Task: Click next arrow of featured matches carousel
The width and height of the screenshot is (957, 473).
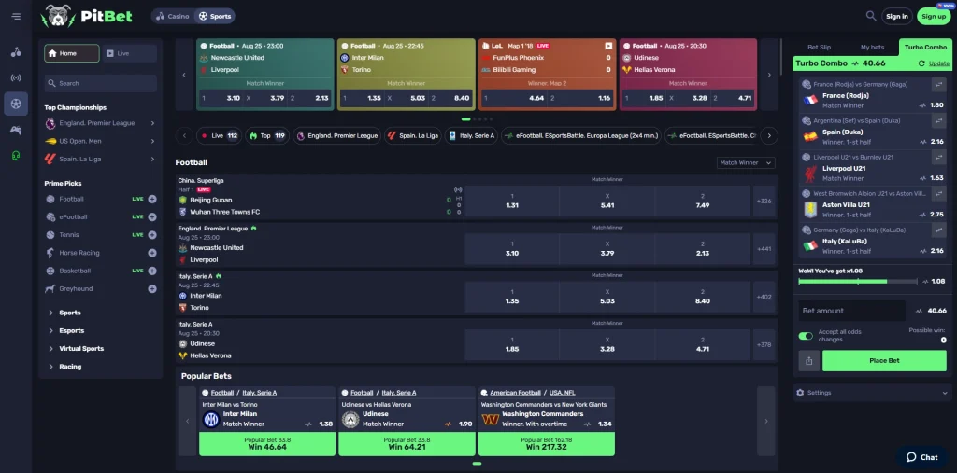Action: click(769, 75)
